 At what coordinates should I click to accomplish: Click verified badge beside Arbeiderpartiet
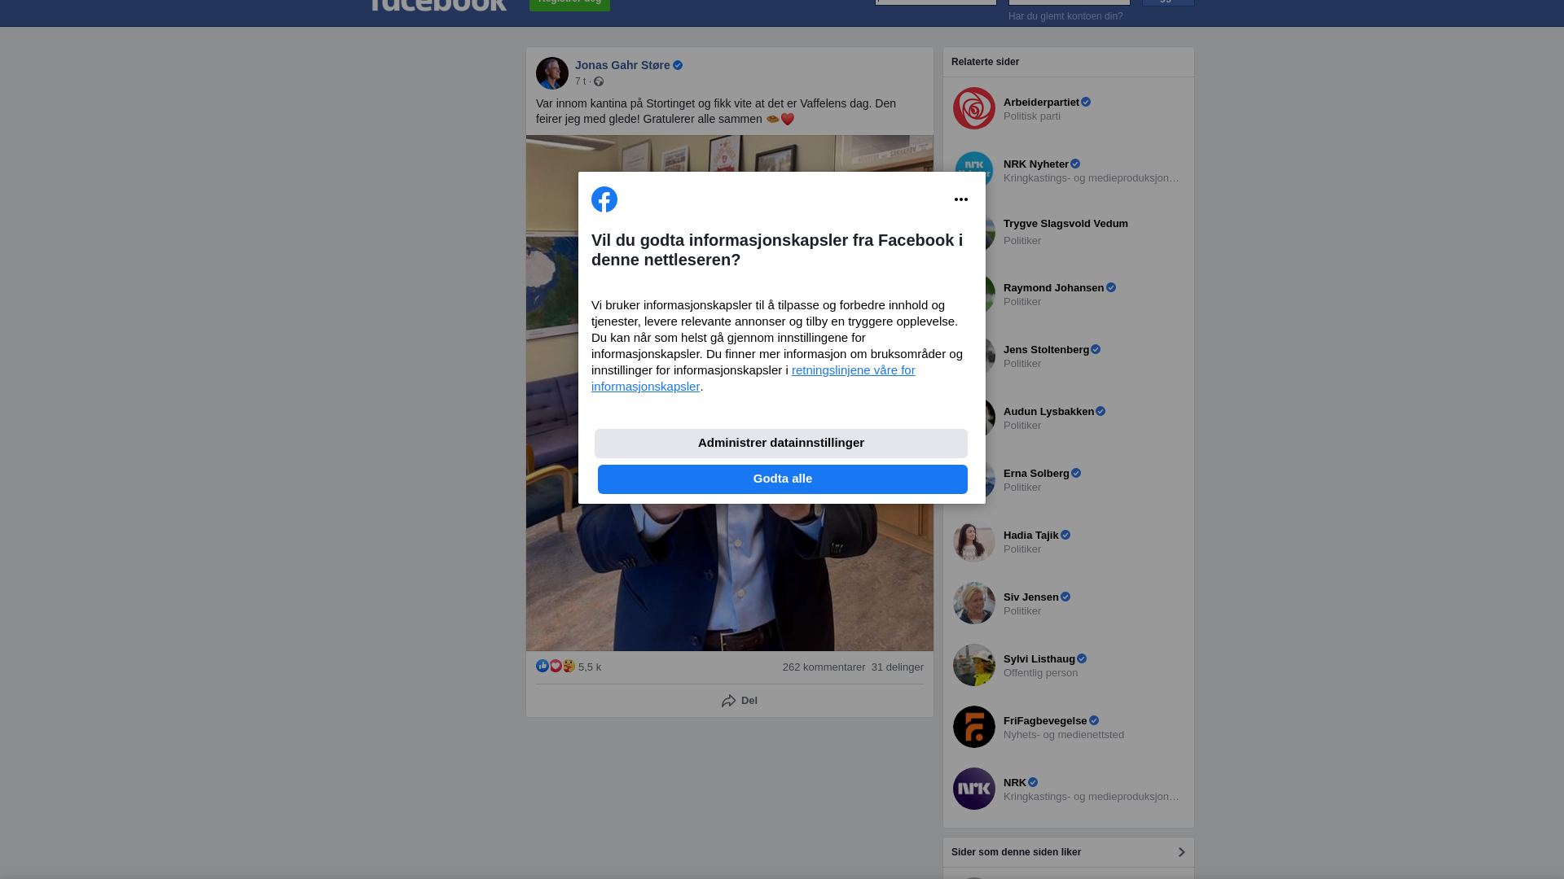tap(1086, 103)
